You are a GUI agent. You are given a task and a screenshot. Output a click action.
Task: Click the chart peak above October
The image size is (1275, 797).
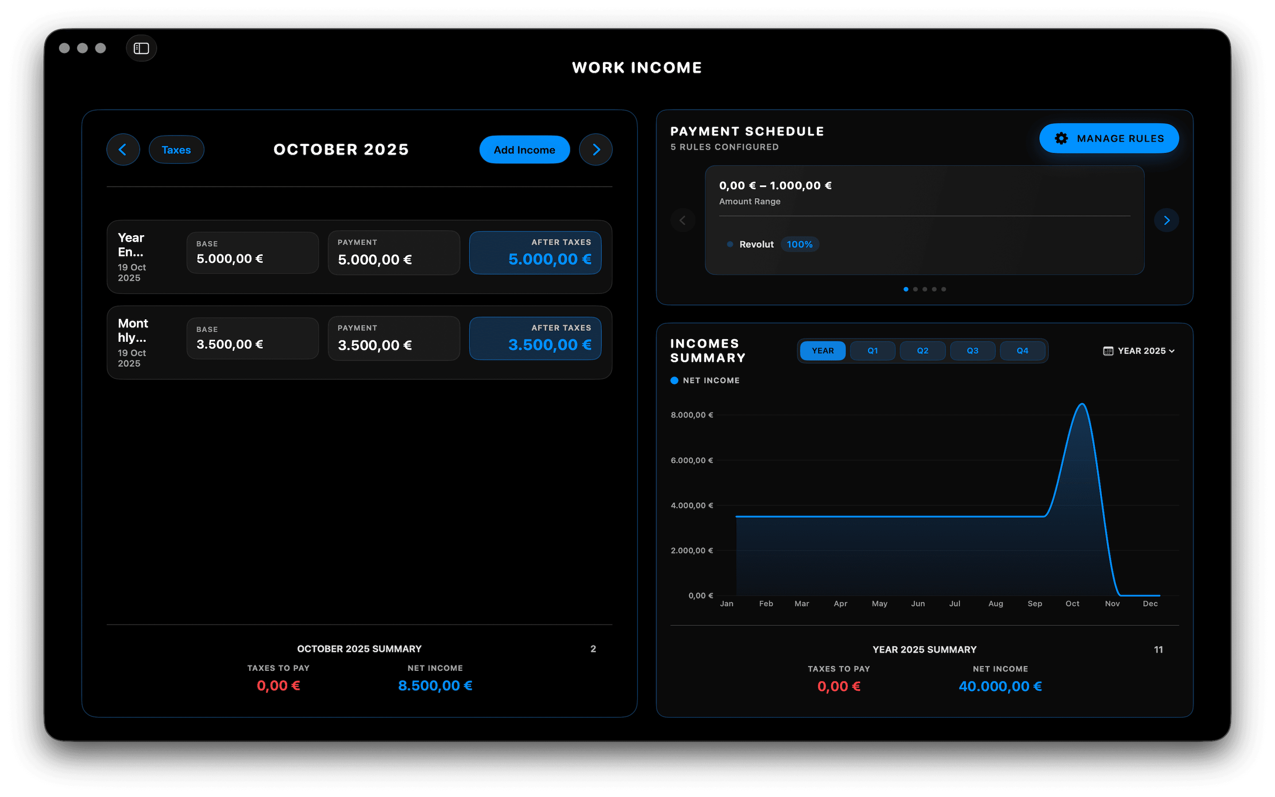(x=1082, y=404)
